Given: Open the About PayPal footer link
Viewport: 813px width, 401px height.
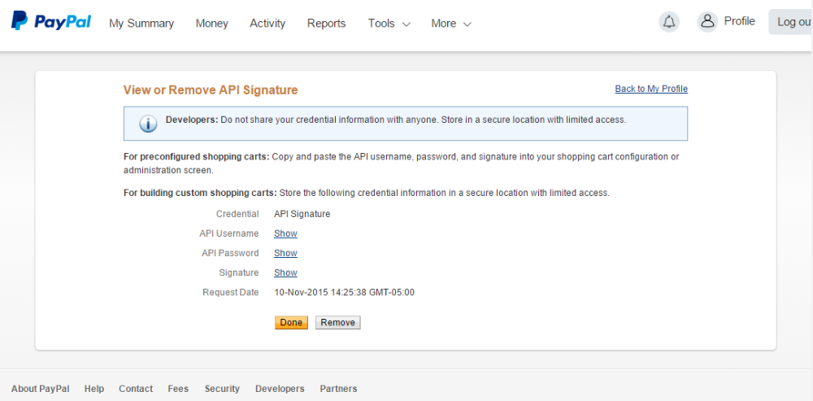Looking at the screenshot, I should pos(41,389).
